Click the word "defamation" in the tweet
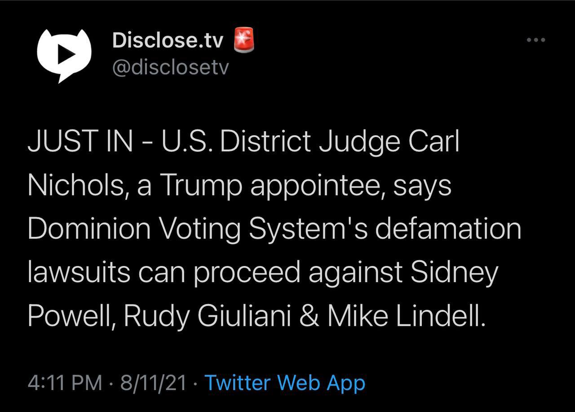The height and width of the screenshot is (412, 575). pyautogui.click(x=447, y=229)
